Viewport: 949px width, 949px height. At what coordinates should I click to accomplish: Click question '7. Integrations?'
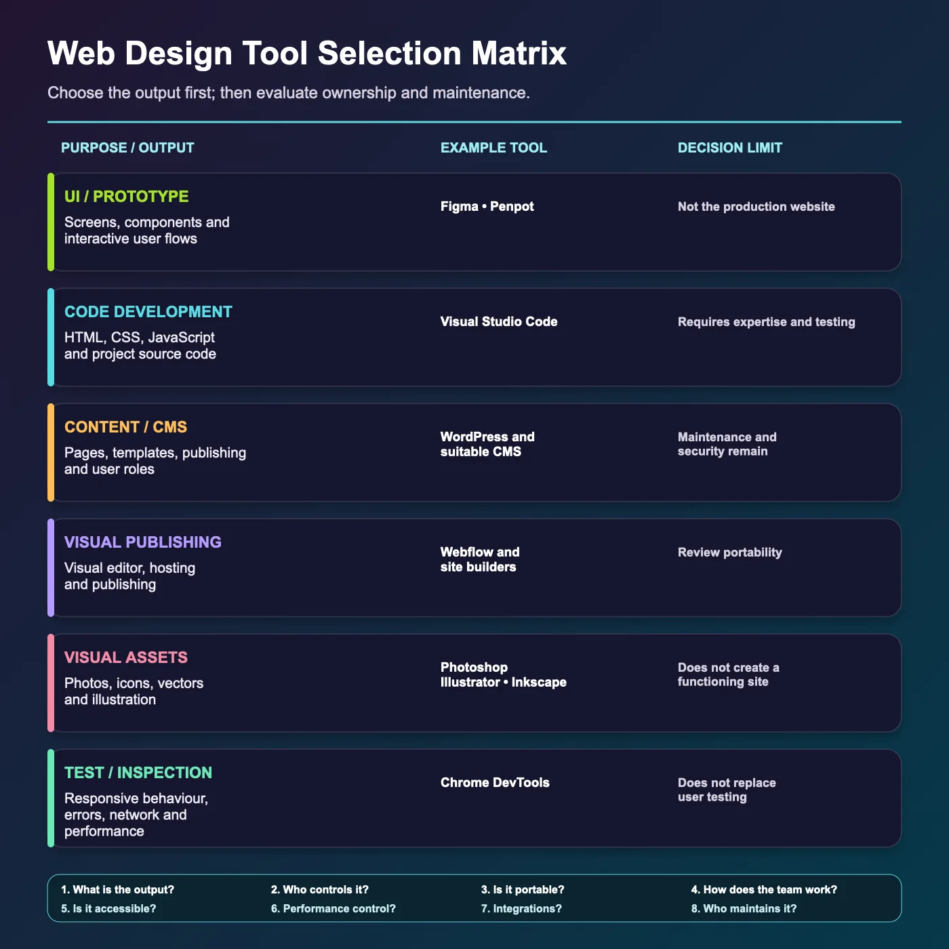[521, 909]
